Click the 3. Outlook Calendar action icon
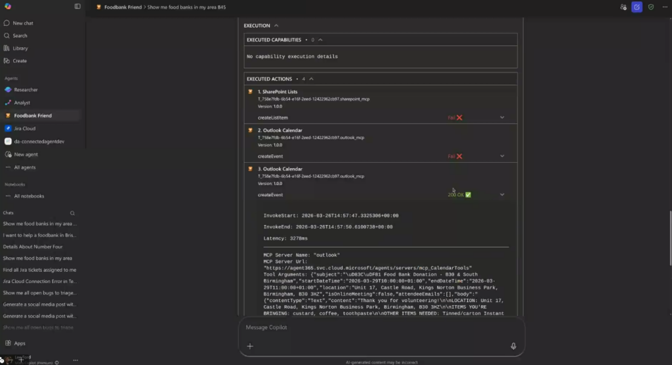Image resolution: width=672 pixels, height=365 pixels. 250,169
